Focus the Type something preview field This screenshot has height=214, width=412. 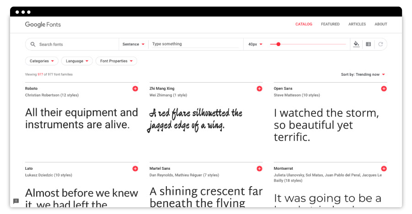[195, 44]
